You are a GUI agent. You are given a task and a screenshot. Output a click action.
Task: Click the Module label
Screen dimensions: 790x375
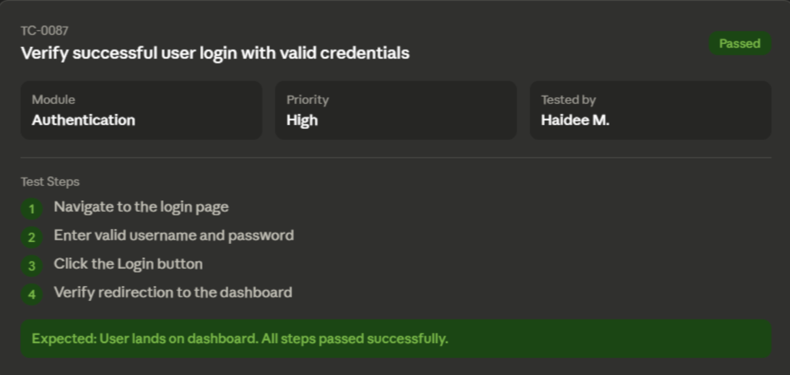click(54, 100)
